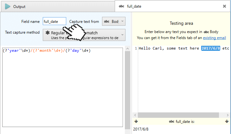
Task: Click the 'day' group in regex
Action: pos(78,50)
